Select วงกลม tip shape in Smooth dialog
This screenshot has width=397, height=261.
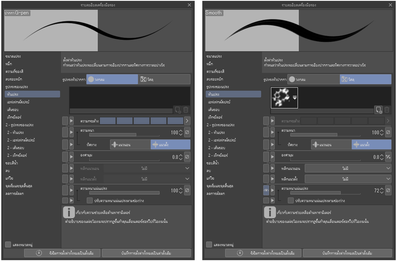tap(313, 79)
